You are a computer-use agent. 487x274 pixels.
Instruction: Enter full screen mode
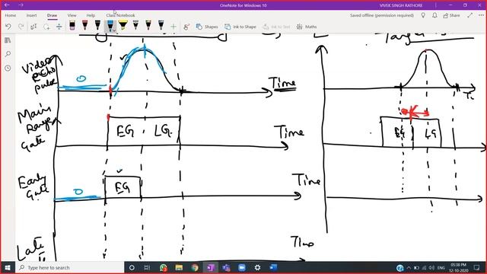click(470, 15)
